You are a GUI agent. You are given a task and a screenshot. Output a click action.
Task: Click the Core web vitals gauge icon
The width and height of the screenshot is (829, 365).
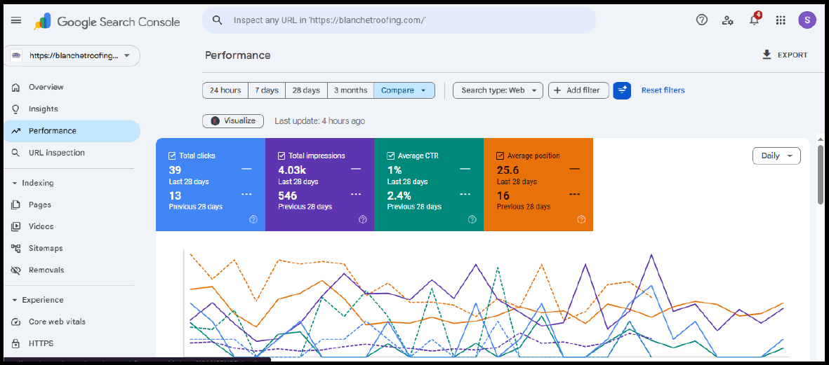(16, 322)
